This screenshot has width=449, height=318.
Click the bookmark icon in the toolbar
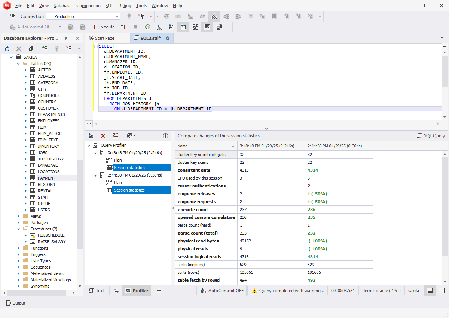[274, 16]
